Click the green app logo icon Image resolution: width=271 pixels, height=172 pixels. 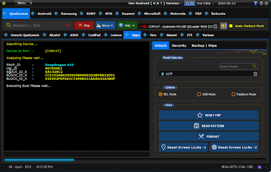pos(4,3)
